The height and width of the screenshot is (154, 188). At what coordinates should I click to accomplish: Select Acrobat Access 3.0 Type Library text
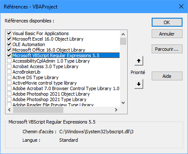point(45,66)
